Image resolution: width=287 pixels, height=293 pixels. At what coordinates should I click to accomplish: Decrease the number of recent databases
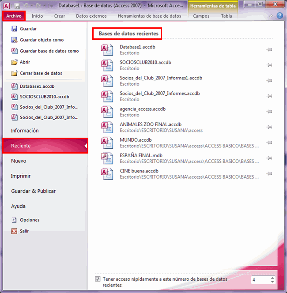[x=272, y=282]
